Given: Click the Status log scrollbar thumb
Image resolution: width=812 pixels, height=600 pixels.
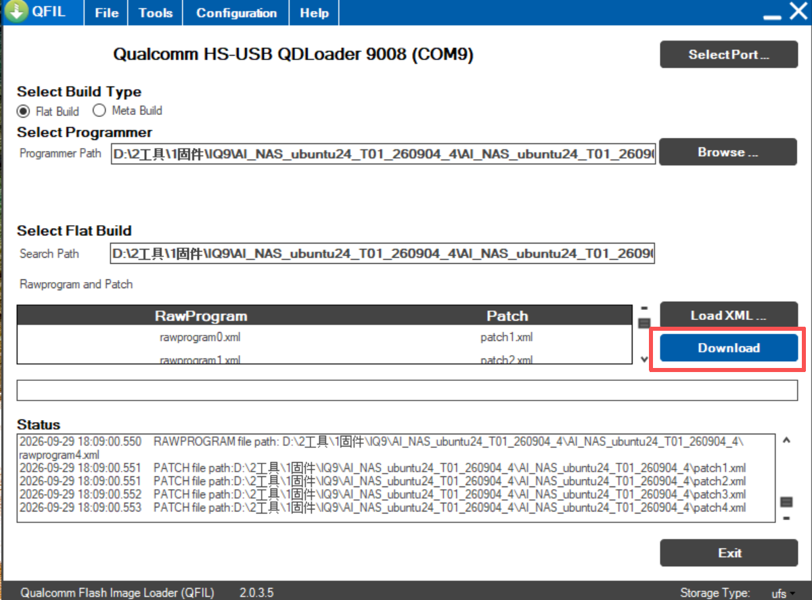Looking at the screenshot, I should point(786,502).
